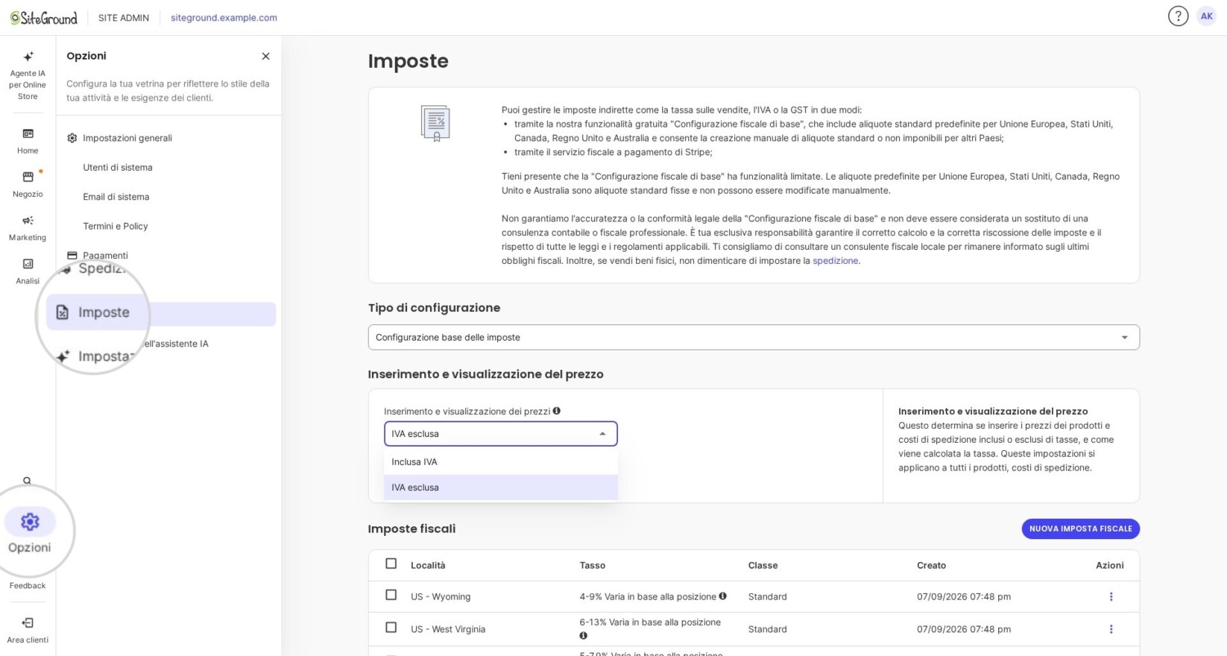Click the info icon on the Wyoming rate
1227x656 pixels.
click(722, 596)
